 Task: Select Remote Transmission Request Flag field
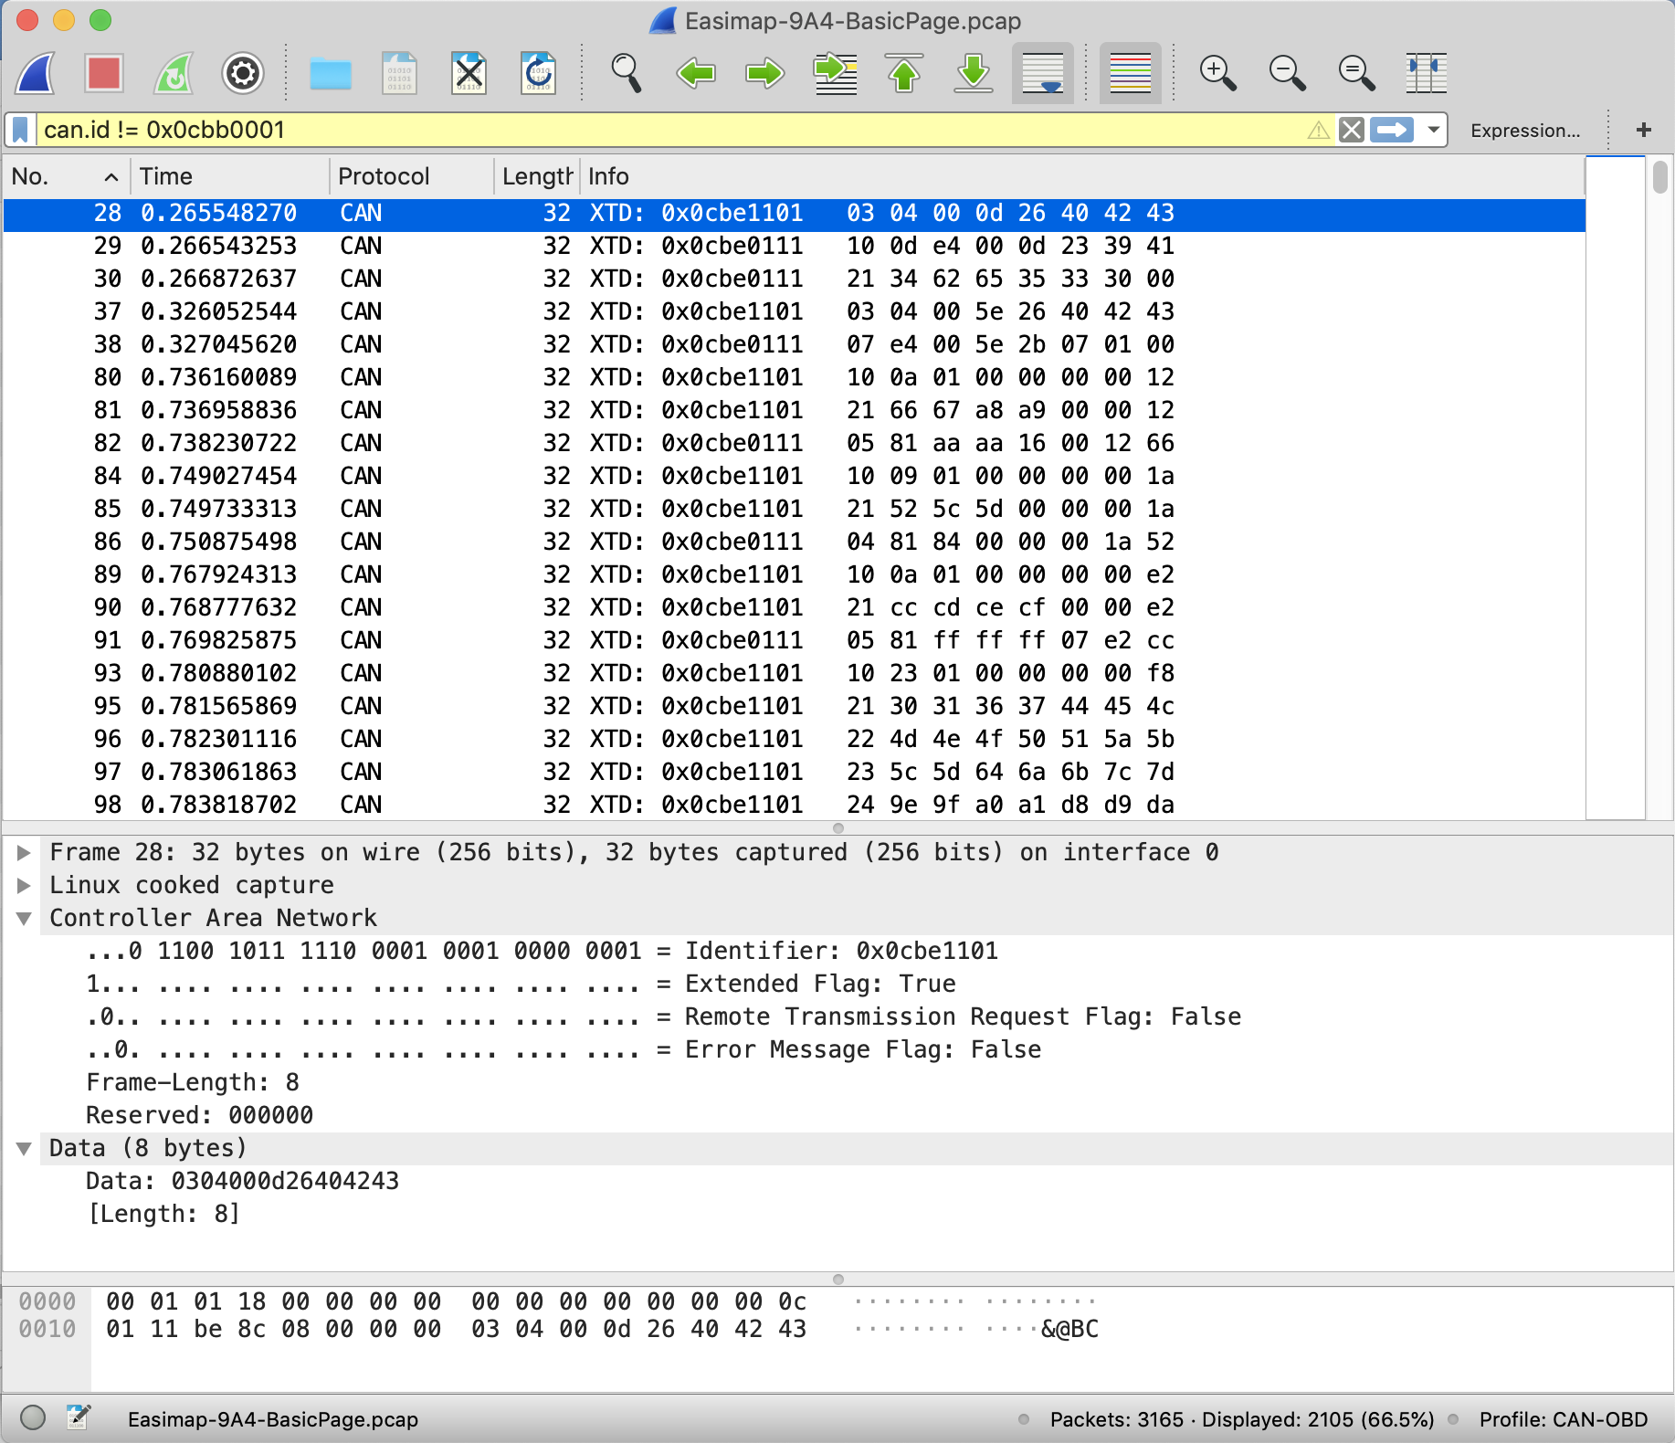click(x=664, y=1016)
